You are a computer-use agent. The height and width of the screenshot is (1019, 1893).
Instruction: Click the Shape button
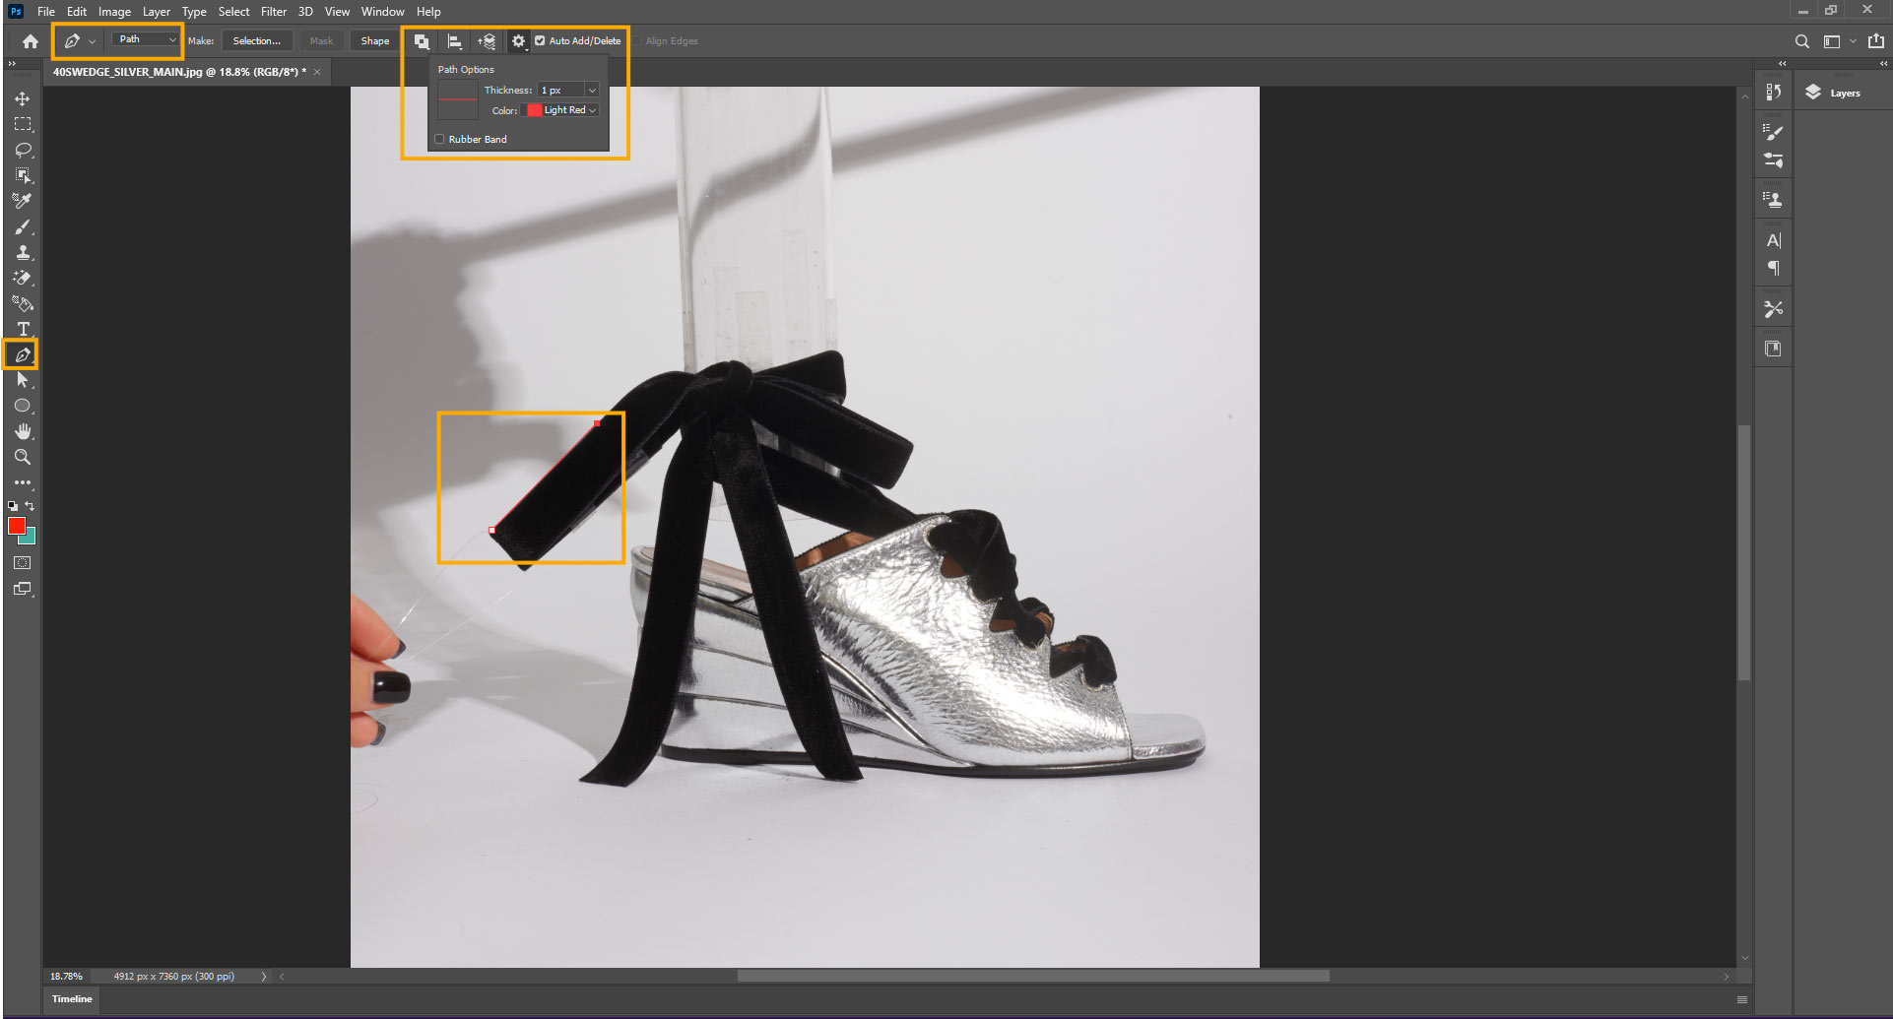click(374, 41)
